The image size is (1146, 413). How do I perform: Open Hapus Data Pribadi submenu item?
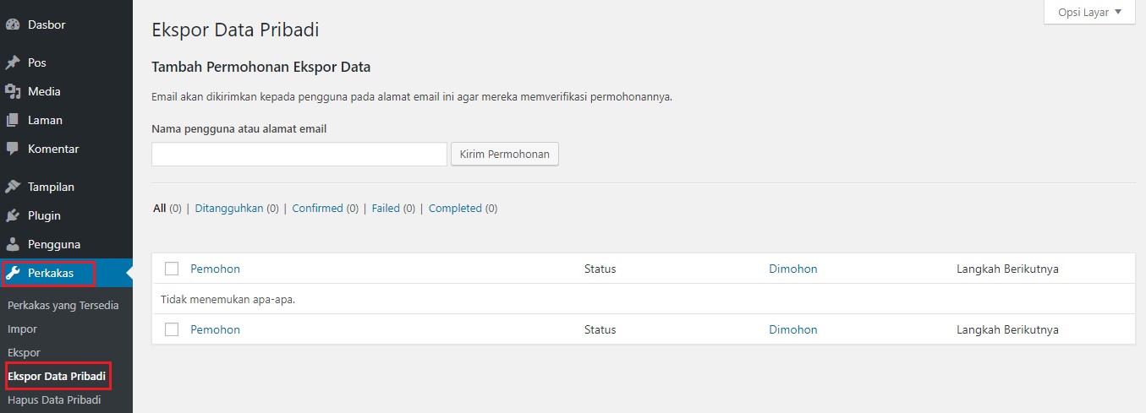pyautogui.click(x=54, y=399)
